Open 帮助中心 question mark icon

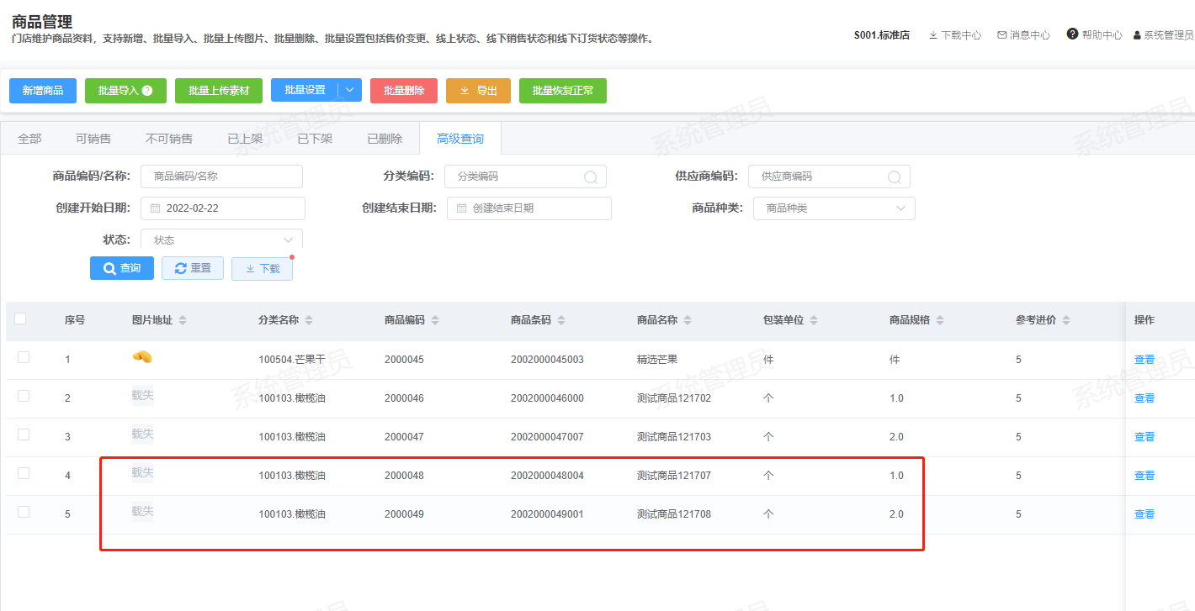1072,34
